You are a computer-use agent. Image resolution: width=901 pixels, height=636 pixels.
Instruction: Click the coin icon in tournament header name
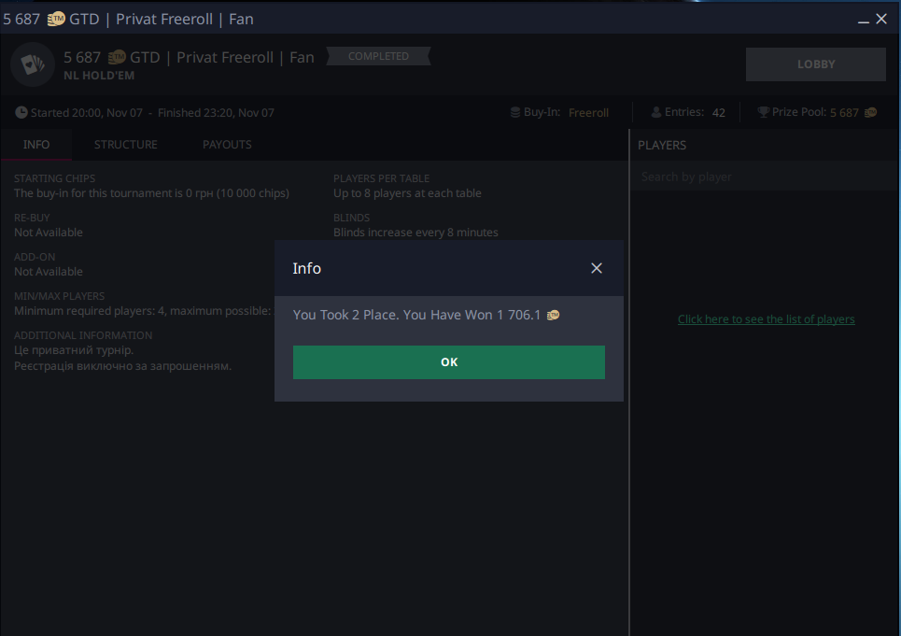[x=117, y=58]
